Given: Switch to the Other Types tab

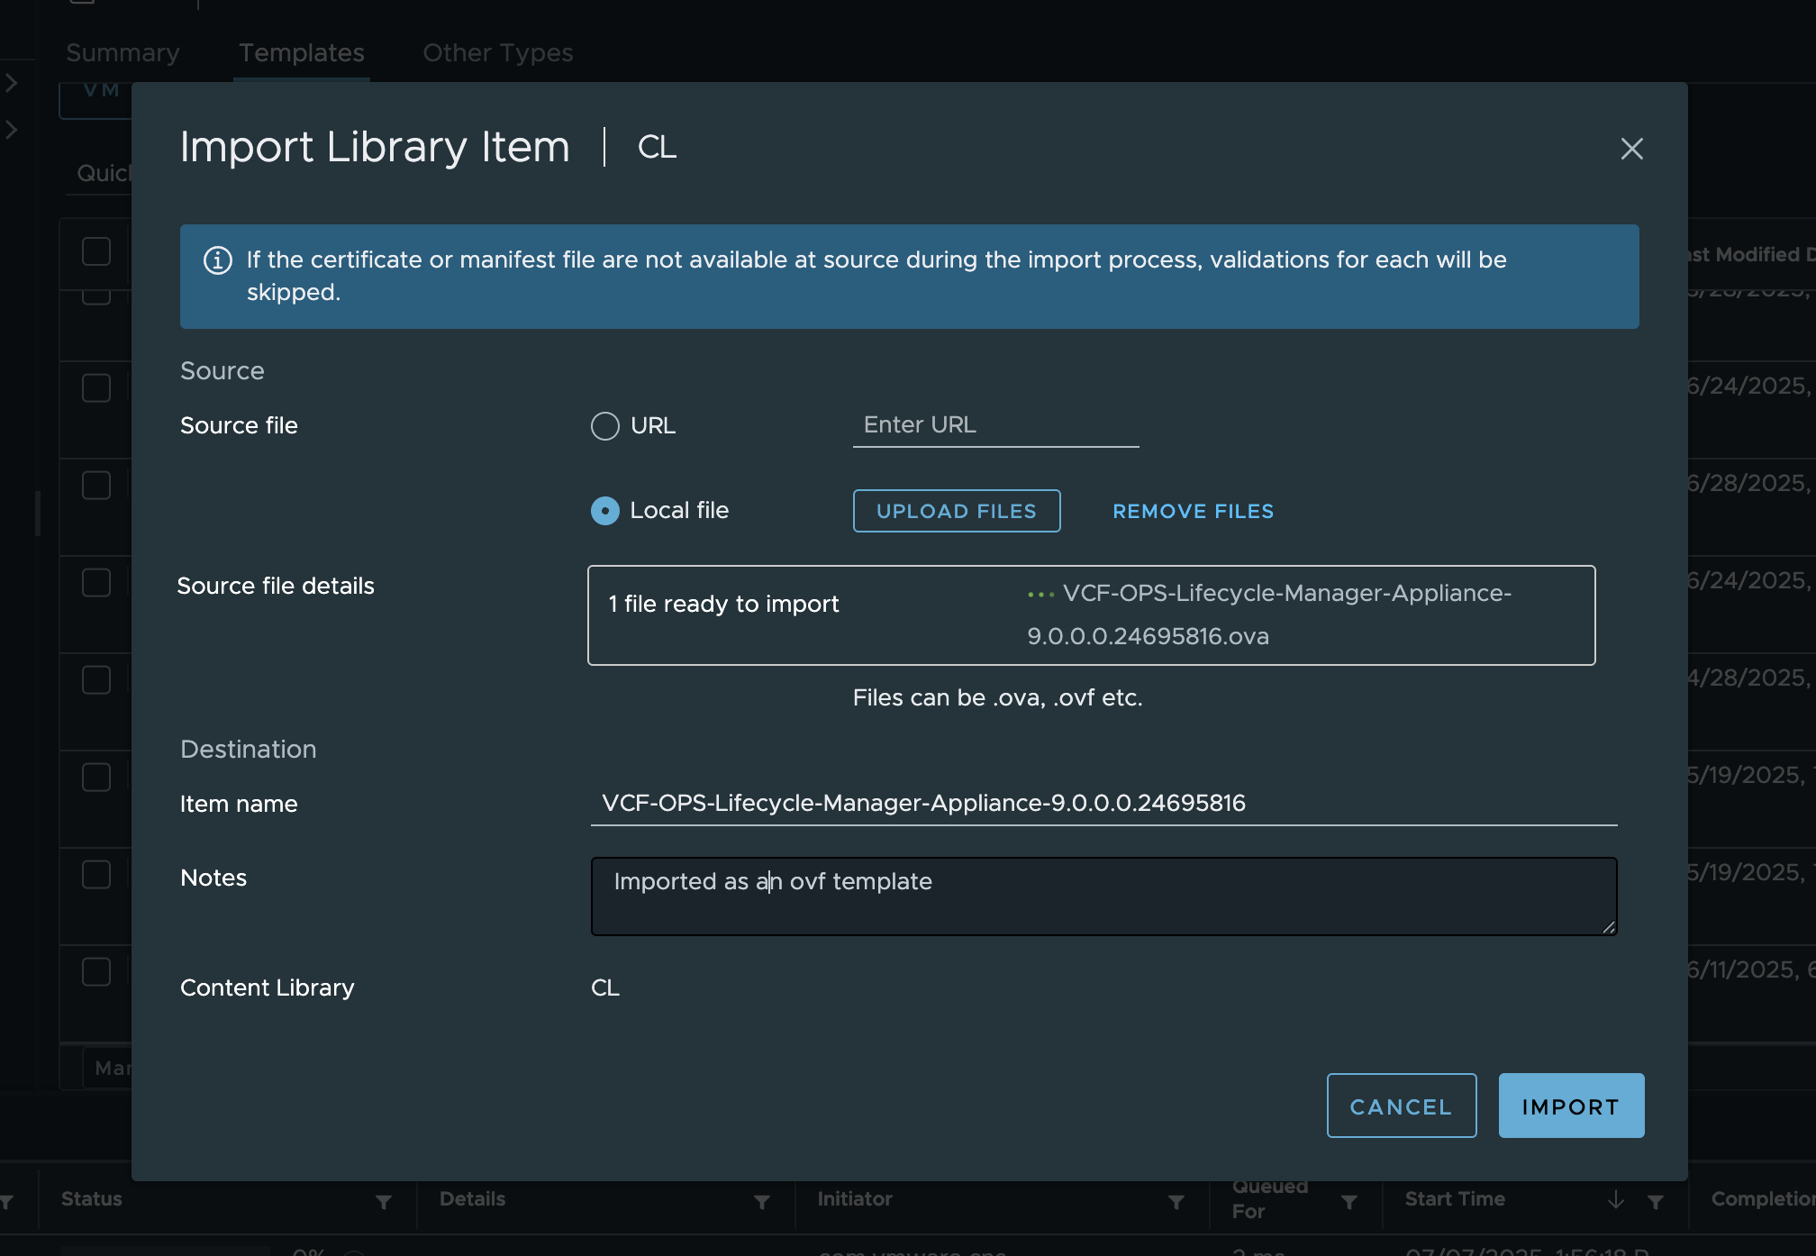Looking at the screenshot, I should click(x=497, y=53).
